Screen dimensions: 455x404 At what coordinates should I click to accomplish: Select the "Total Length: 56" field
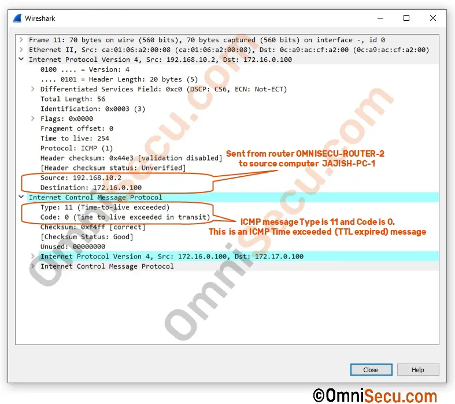[72, 99]
